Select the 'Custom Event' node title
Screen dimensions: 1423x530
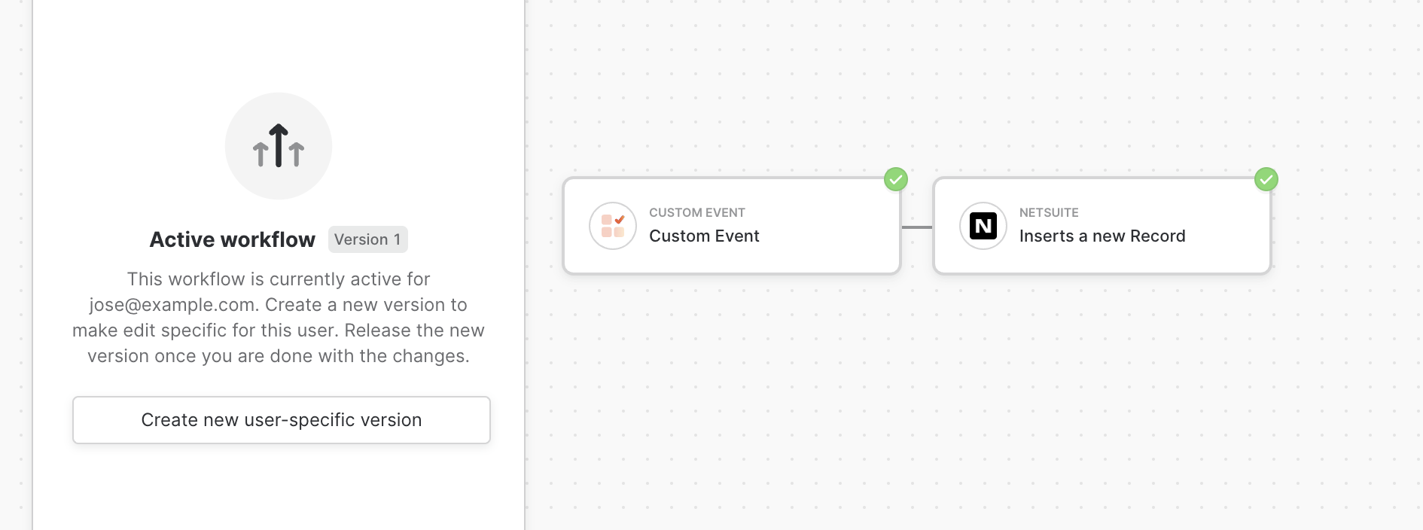[x=704, y=236]
